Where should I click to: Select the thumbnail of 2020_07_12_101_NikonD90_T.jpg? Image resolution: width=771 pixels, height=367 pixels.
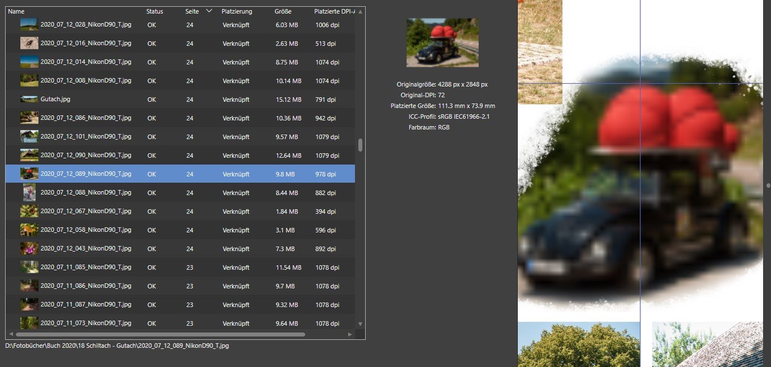pos(29,136)
